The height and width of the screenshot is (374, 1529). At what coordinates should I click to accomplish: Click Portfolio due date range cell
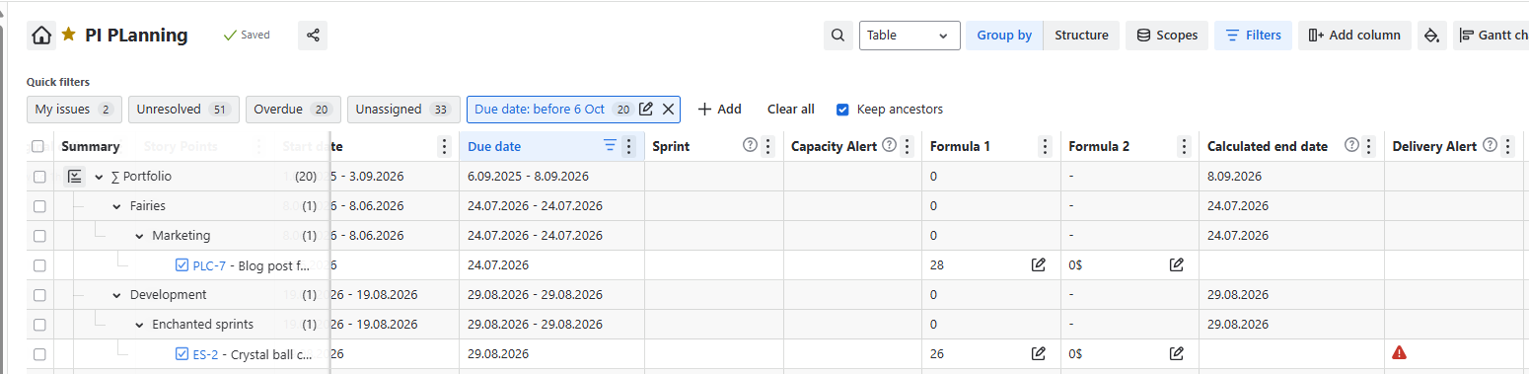point(552,177)
